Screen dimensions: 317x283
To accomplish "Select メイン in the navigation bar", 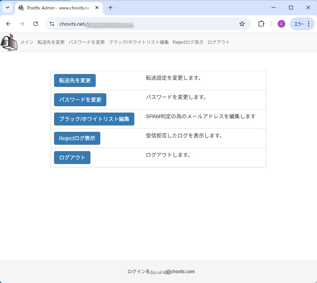I will (x=27, y=42).
